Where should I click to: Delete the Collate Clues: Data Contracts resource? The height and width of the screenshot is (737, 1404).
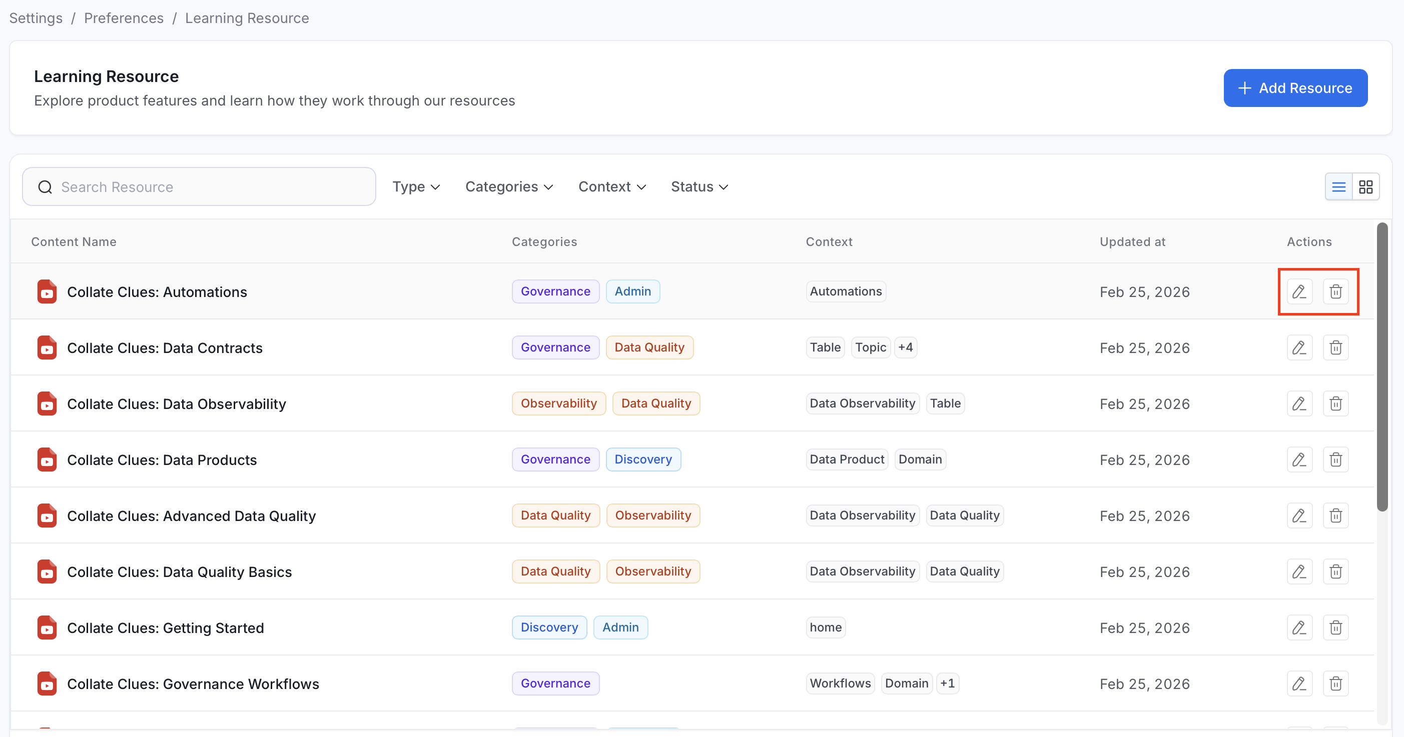[x=1335, y=347]
